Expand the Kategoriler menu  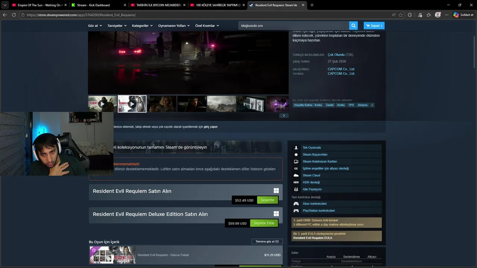click(142, 26)
